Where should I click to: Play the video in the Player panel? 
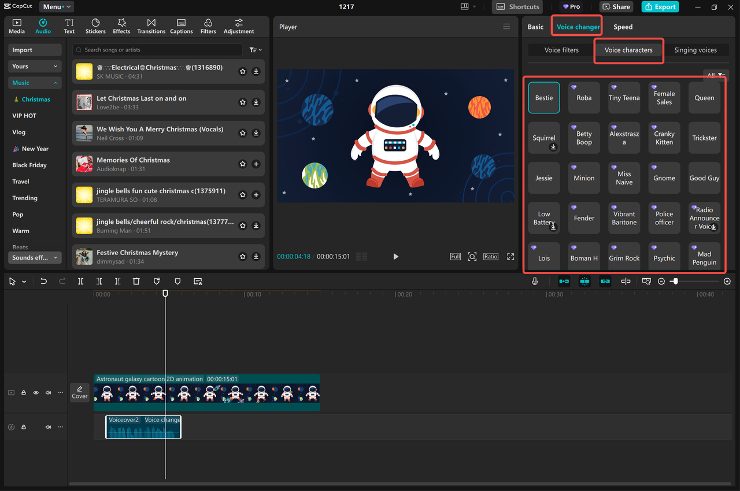pos(395,256)
